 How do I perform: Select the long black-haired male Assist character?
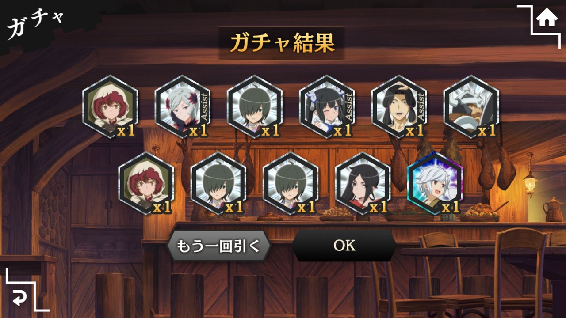[x=399, y=106]
